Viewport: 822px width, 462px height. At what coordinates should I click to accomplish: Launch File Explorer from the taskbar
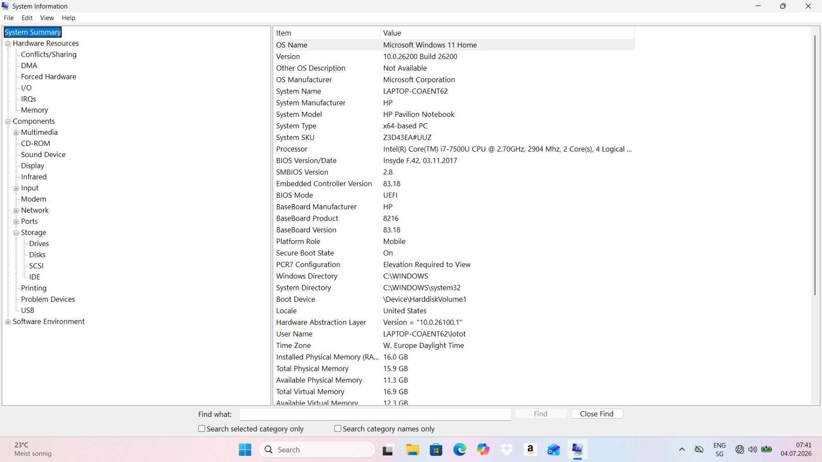click(x=412, y=450)
